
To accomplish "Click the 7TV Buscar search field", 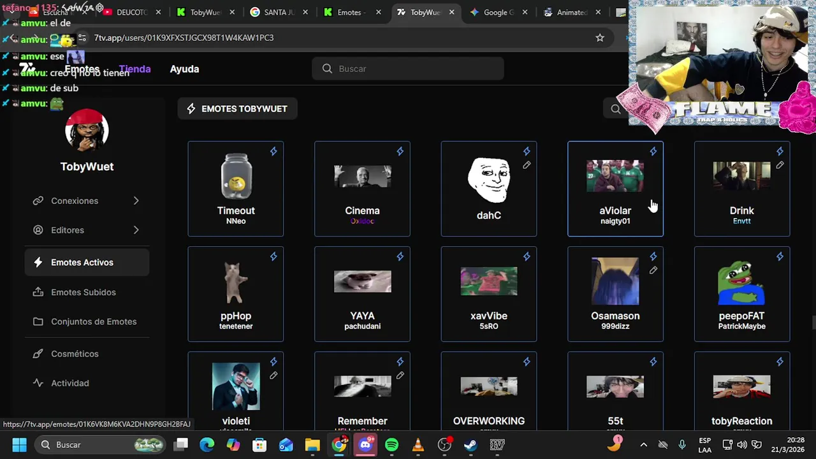I will 408,69.
